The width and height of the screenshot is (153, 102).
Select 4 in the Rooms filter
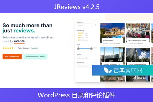(87, 57)
